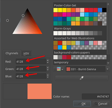112x108 pixels.
Task: Select the black swatch in Poster-Color-Set
Action: [104, 10]
